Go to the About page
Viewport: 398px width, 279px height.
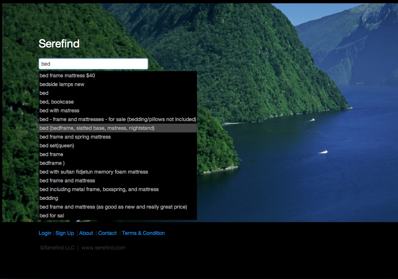click(x=86, y=233)
